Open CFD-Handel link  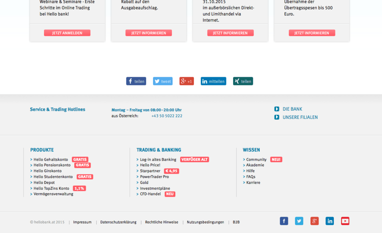(x=150, y=194)
